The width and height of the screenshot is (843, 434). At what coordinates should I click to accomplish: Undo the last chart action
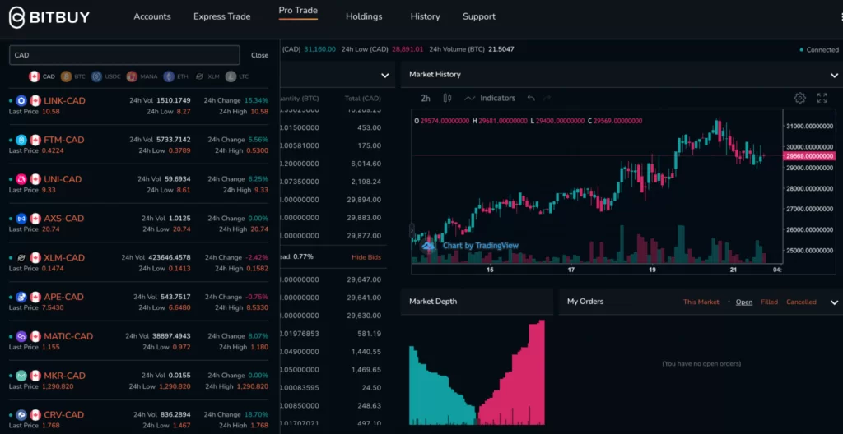(531, 98)
